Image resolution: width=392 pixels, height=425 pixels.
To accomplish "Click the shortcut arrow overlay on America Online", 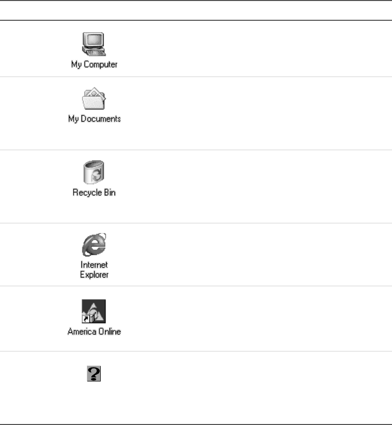I will (x=86, y=319).
